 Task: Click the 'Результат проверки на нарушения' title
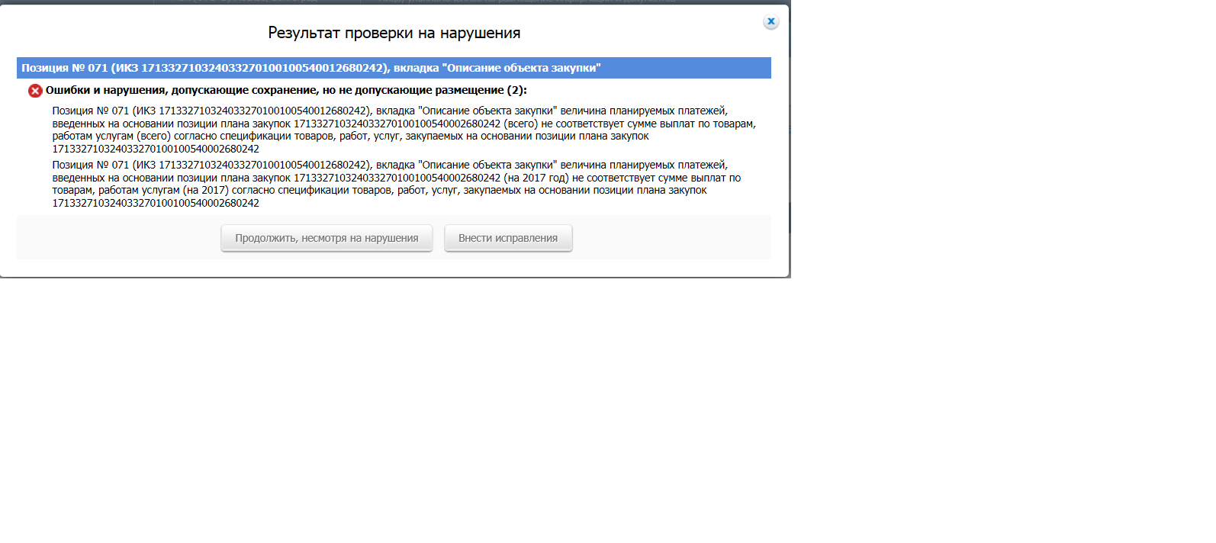click(394, 33)
